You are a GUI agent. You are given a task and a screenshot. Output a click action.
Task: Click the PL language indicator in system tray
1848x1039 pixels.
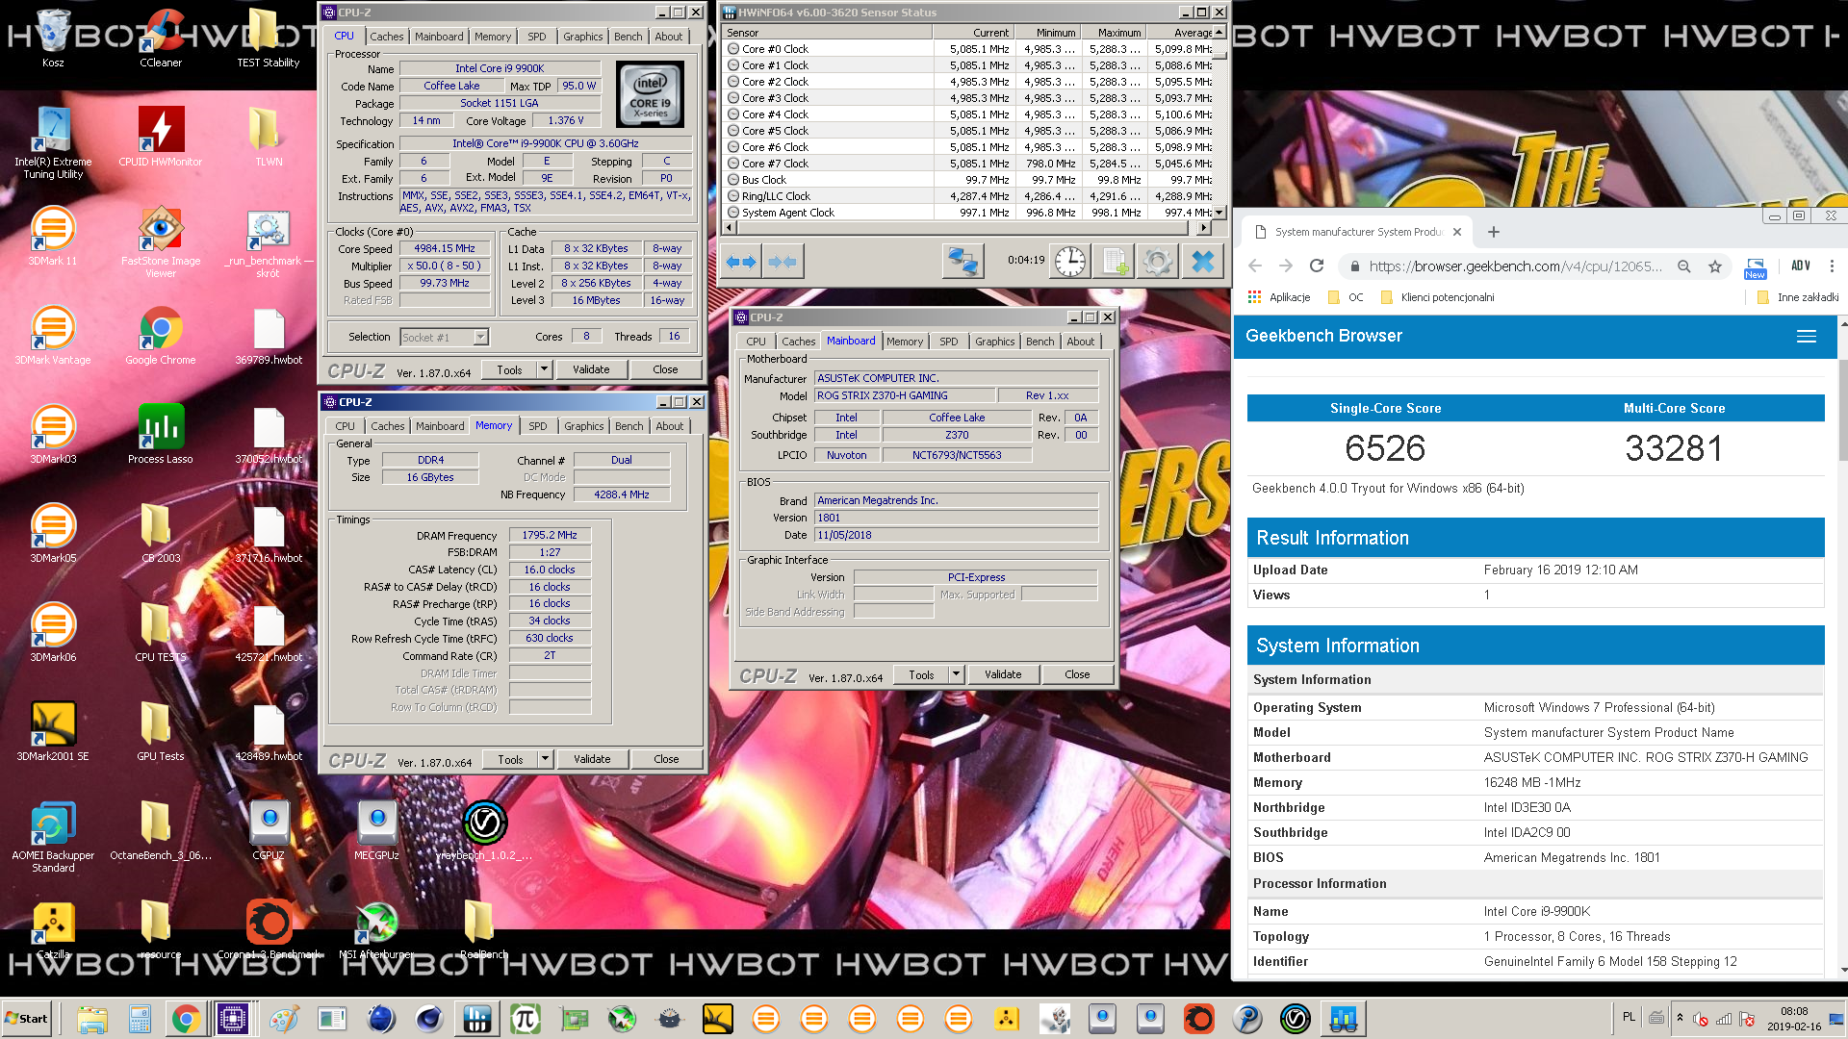pos(1629,1017)
